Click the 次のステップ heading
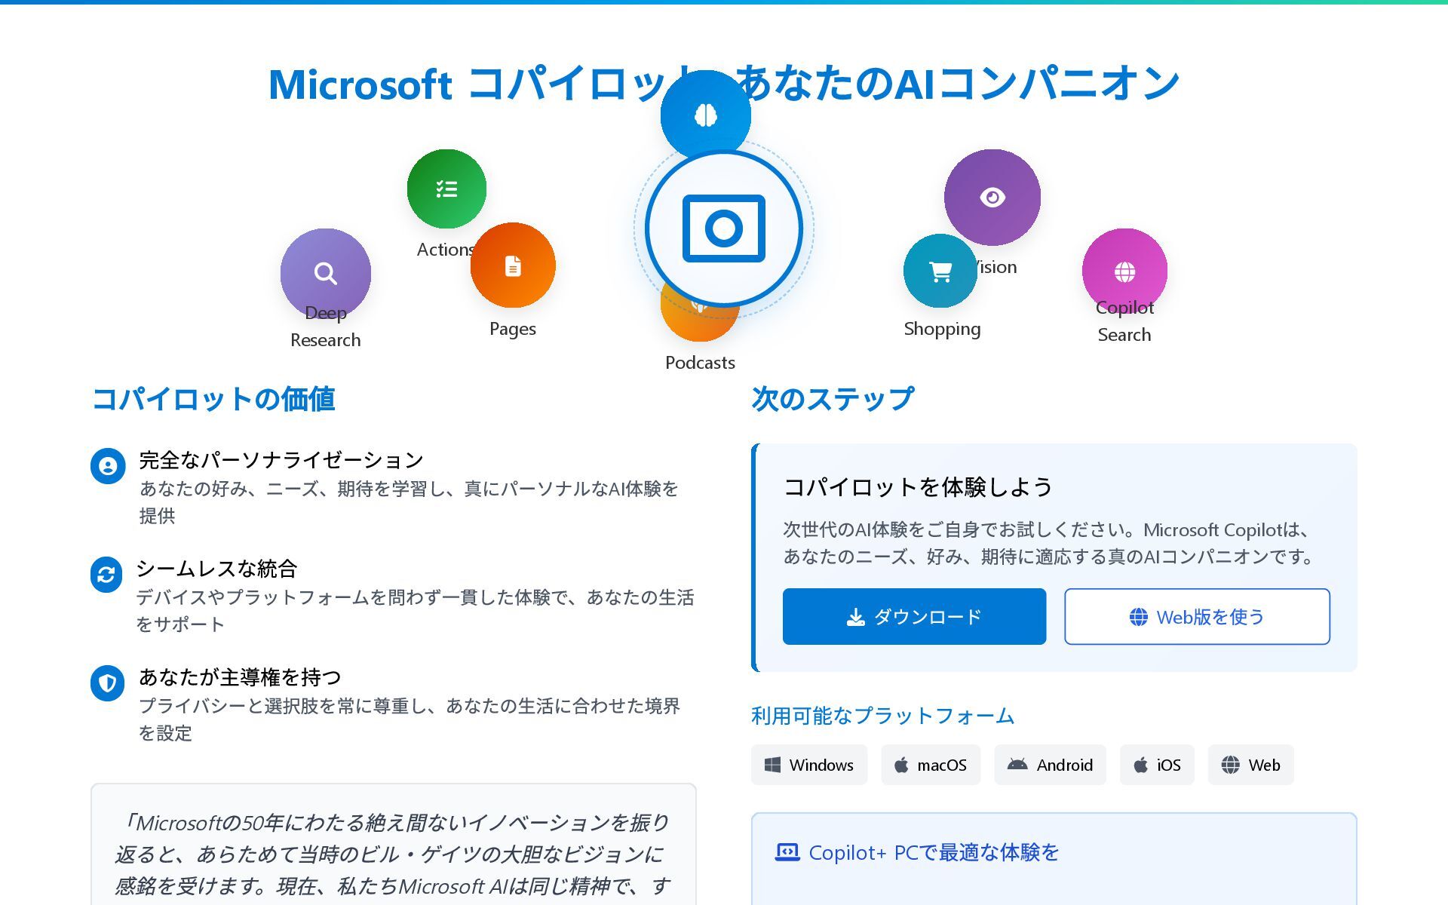The image size is (1448, 905). (x=833, y=399)
